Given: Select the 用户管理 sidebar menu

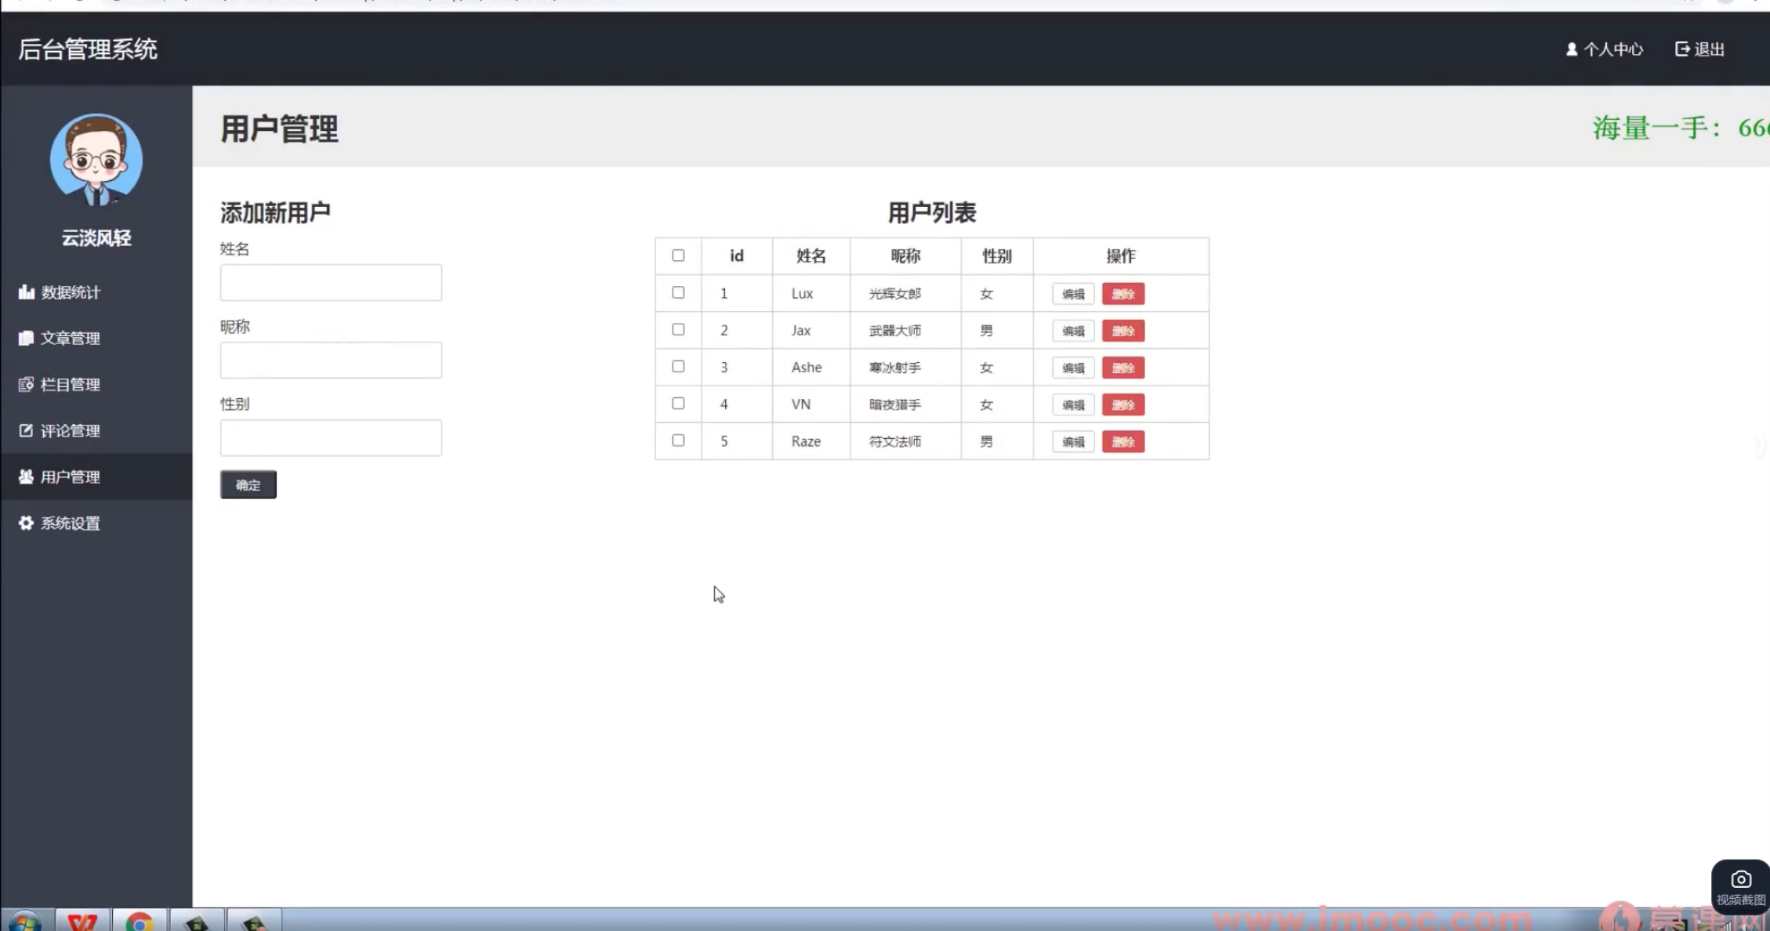Looking at the screenshot, I should [x=96, y=476].
